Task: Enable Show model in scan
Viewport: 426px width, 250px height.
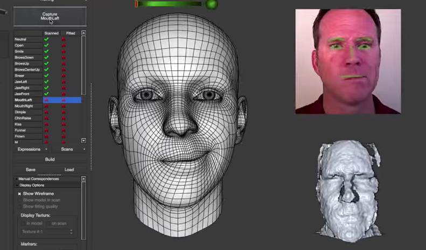Action: tap(19, 200)
